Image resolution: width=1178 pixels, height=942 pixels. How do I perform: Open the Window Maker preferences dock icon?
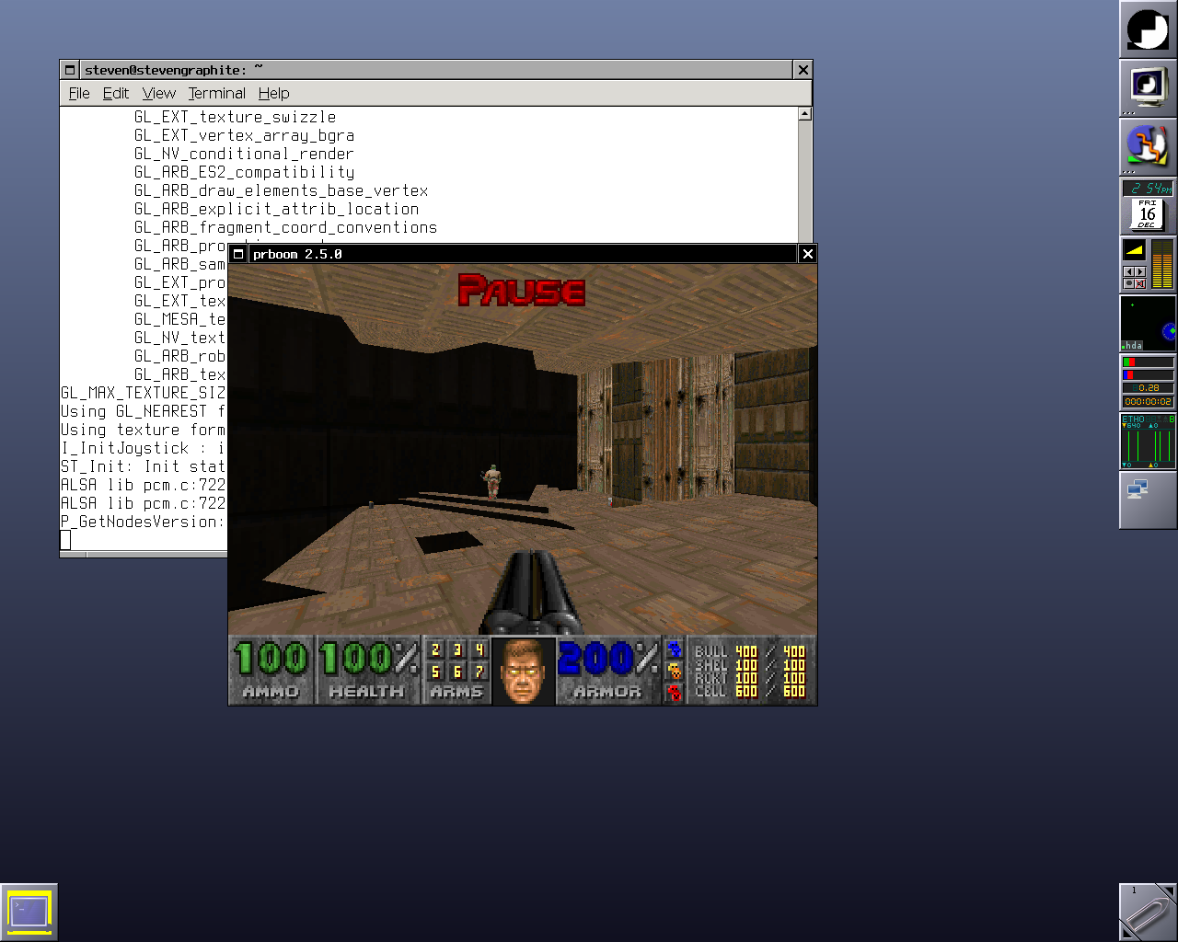pos(1148,146)
